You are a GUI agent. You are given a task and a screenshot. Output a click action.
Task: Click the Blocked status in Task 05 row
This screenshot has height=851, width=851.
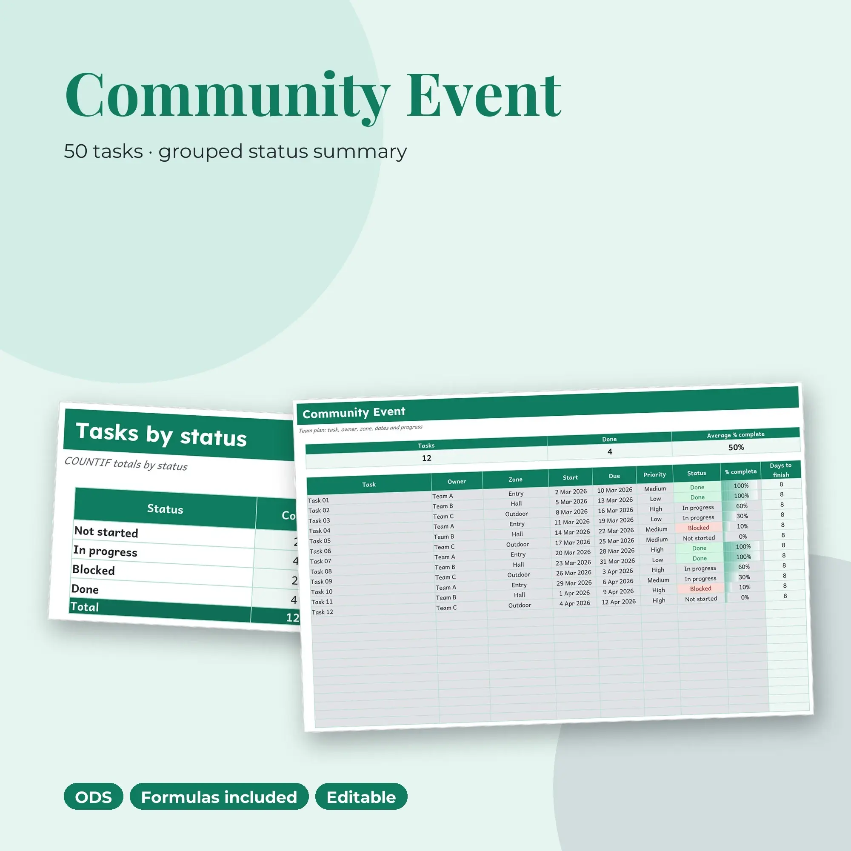[699, 528]
